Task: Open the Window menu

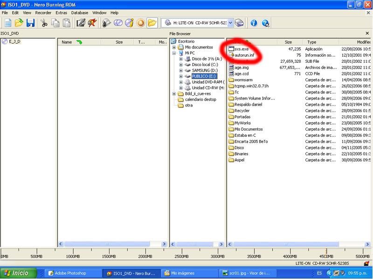Action: click(99, 13)
